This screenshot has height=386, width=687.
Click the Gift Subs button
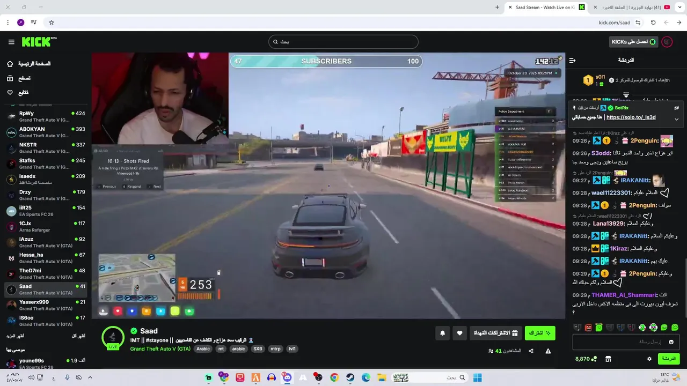click(495, 333)
